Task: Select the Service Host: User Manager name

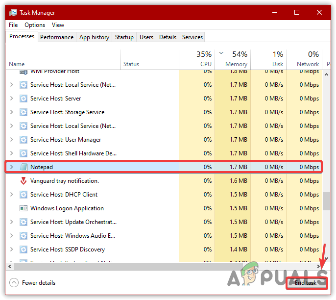Action: pos(66,140)
